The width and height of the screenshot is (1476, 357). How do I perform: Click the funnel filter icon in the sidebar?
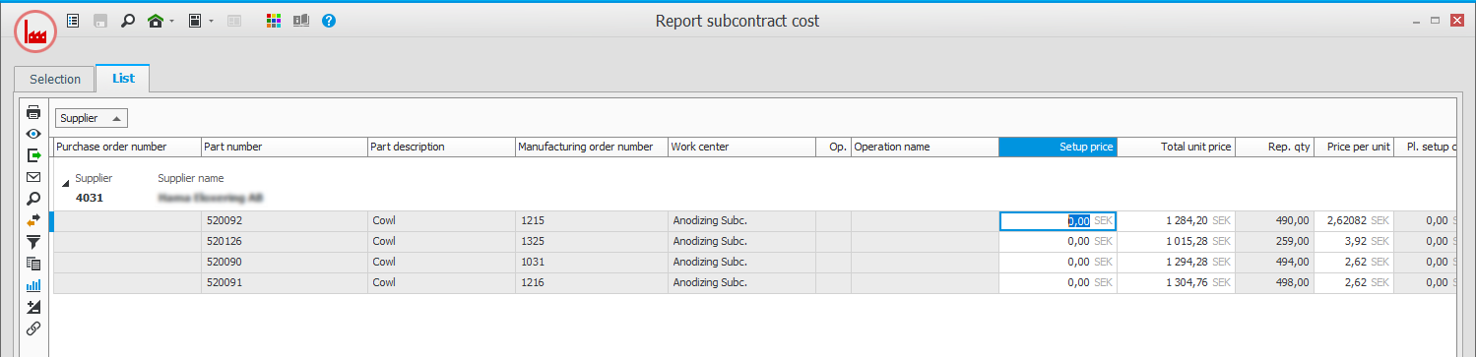(x=33, y=242)
